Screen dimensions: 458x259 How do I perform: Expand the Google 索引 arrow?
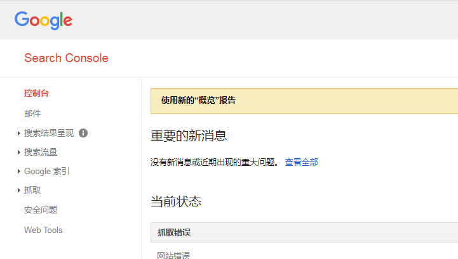19,172
